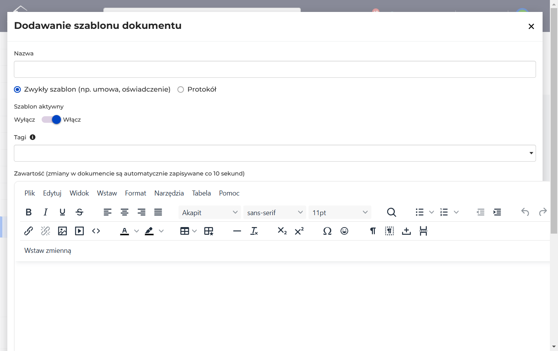This screenshot has width=558, height=351.
Task: Open the sans-serif font dropdown
Action: [275, 212]
